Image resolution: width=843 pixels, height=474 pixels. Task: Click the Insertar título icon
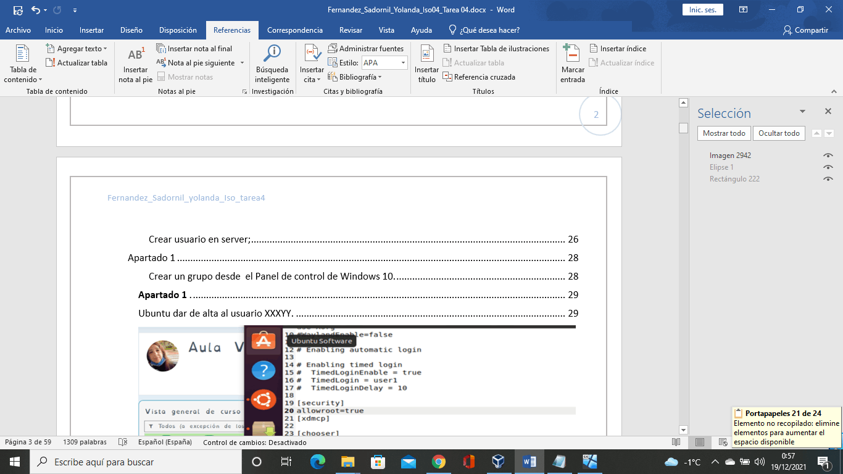click(x=426, y=64)
